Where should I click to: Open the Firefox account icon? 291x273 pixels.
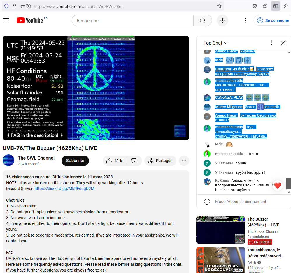coord(265,6)
